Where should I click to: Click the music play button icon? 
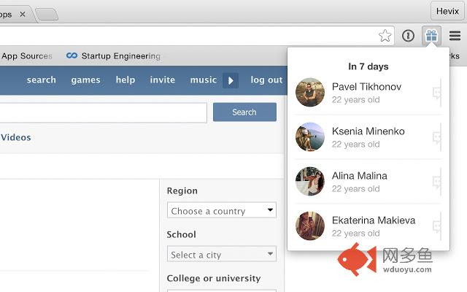tap(231, 80)
